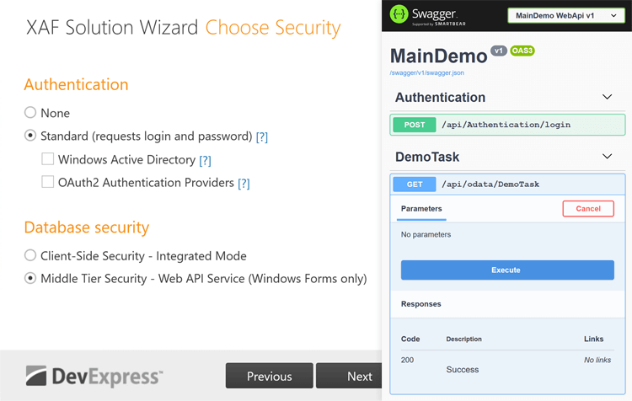
Task: Enable OAuth2 Authentication Providers checkbox
Action: click(48, 182)
